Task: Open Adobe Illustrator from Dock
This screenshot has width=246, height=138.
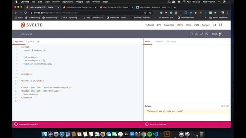Action: coord(167,134)
